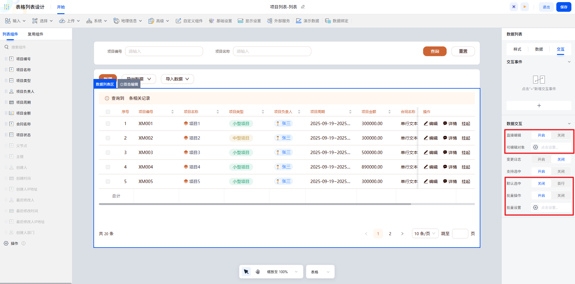Click the app grid launcher icon
Viewport: 575px width, 284px height.
(7, 7)
